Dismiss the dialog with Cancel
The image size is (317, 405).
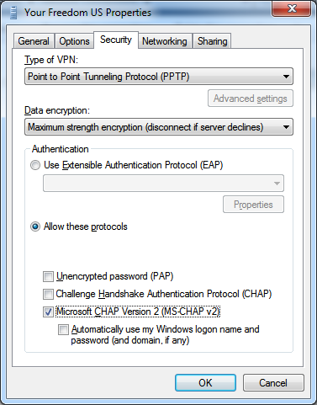pos(273,383)
